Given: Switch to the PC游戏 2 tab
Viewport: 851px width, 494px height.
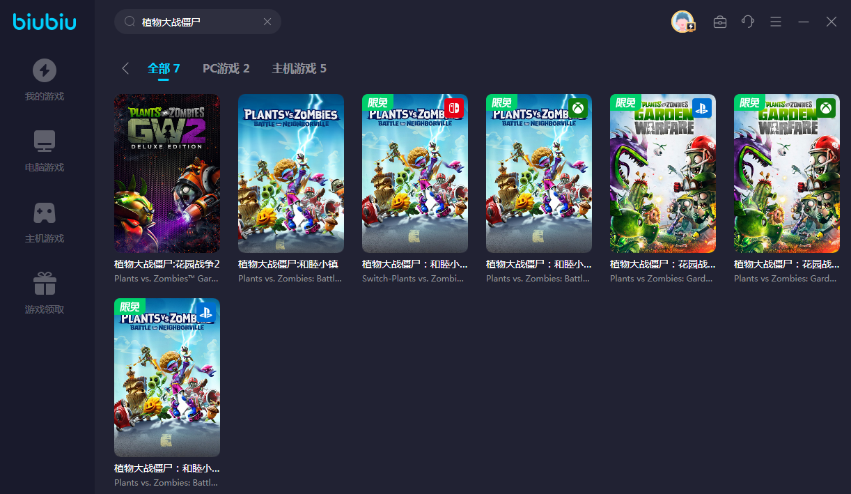Looking at the screenshot, I should click(226, 68).
